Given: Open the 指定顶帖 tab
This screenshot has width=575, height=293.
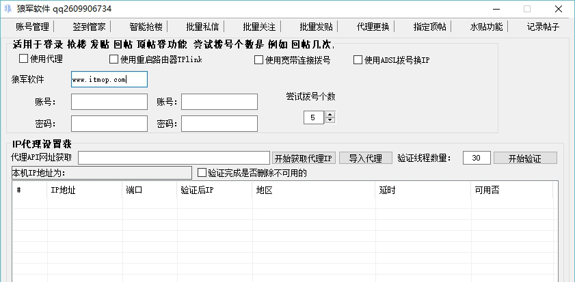Looking at the screenshot, I should (x=430, y=27).
